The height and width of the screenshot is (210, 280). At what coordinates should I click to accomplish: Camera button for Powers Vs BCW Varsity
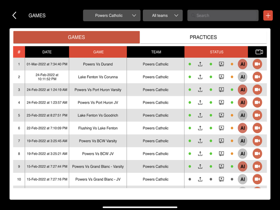pos(257,141)
